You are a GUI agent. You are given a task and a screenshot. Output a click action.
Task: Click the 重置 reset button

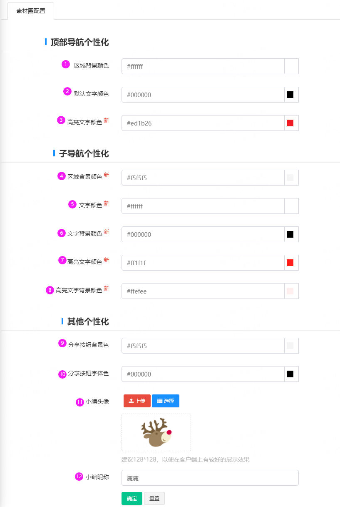point(154,498)
